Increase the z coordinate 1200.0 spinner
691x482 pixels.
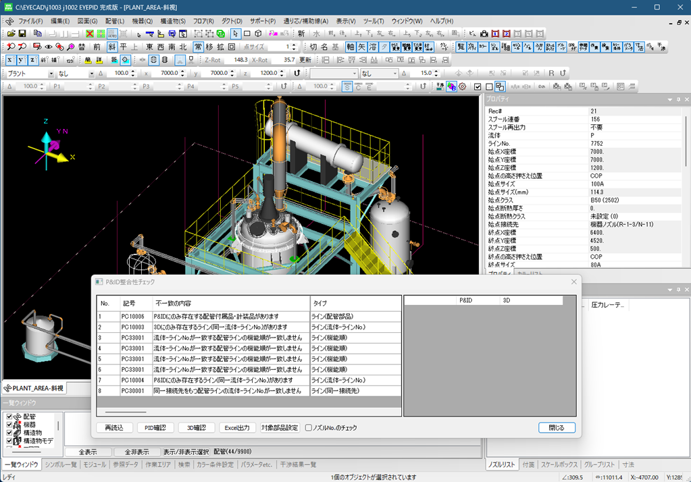pos(282,72)
